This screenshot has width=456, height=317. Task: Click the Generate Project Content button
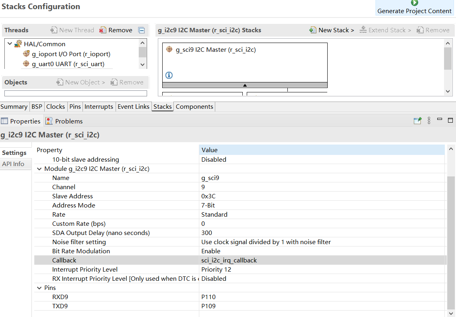(414, 8)
